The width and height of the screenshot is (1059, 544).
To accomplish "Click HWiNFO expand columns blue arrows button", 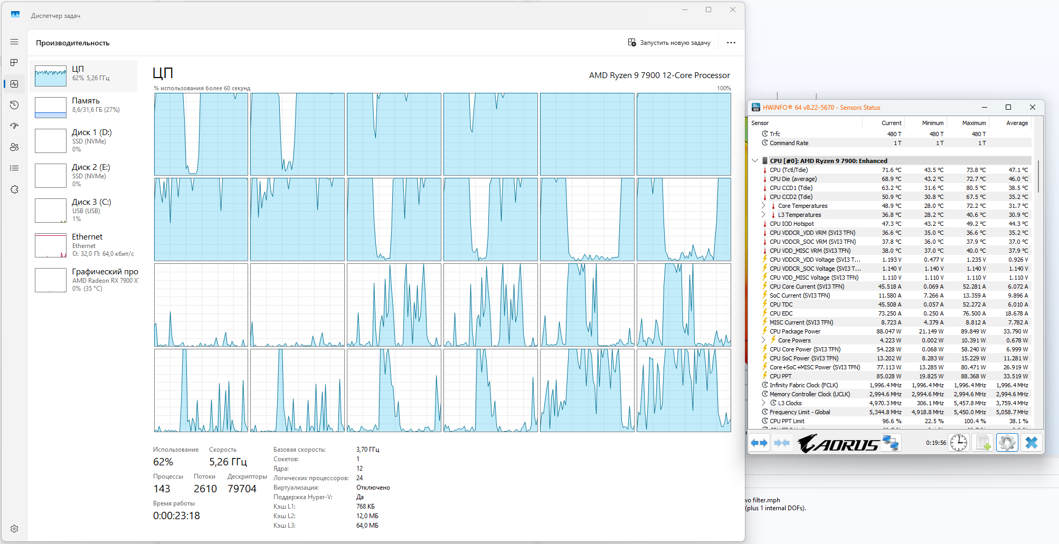I will coord(759,443).
